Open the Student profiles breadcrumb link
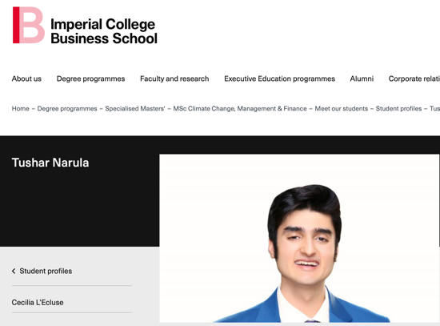The width and height of the screenshot is (440, 326). point(398,108)
